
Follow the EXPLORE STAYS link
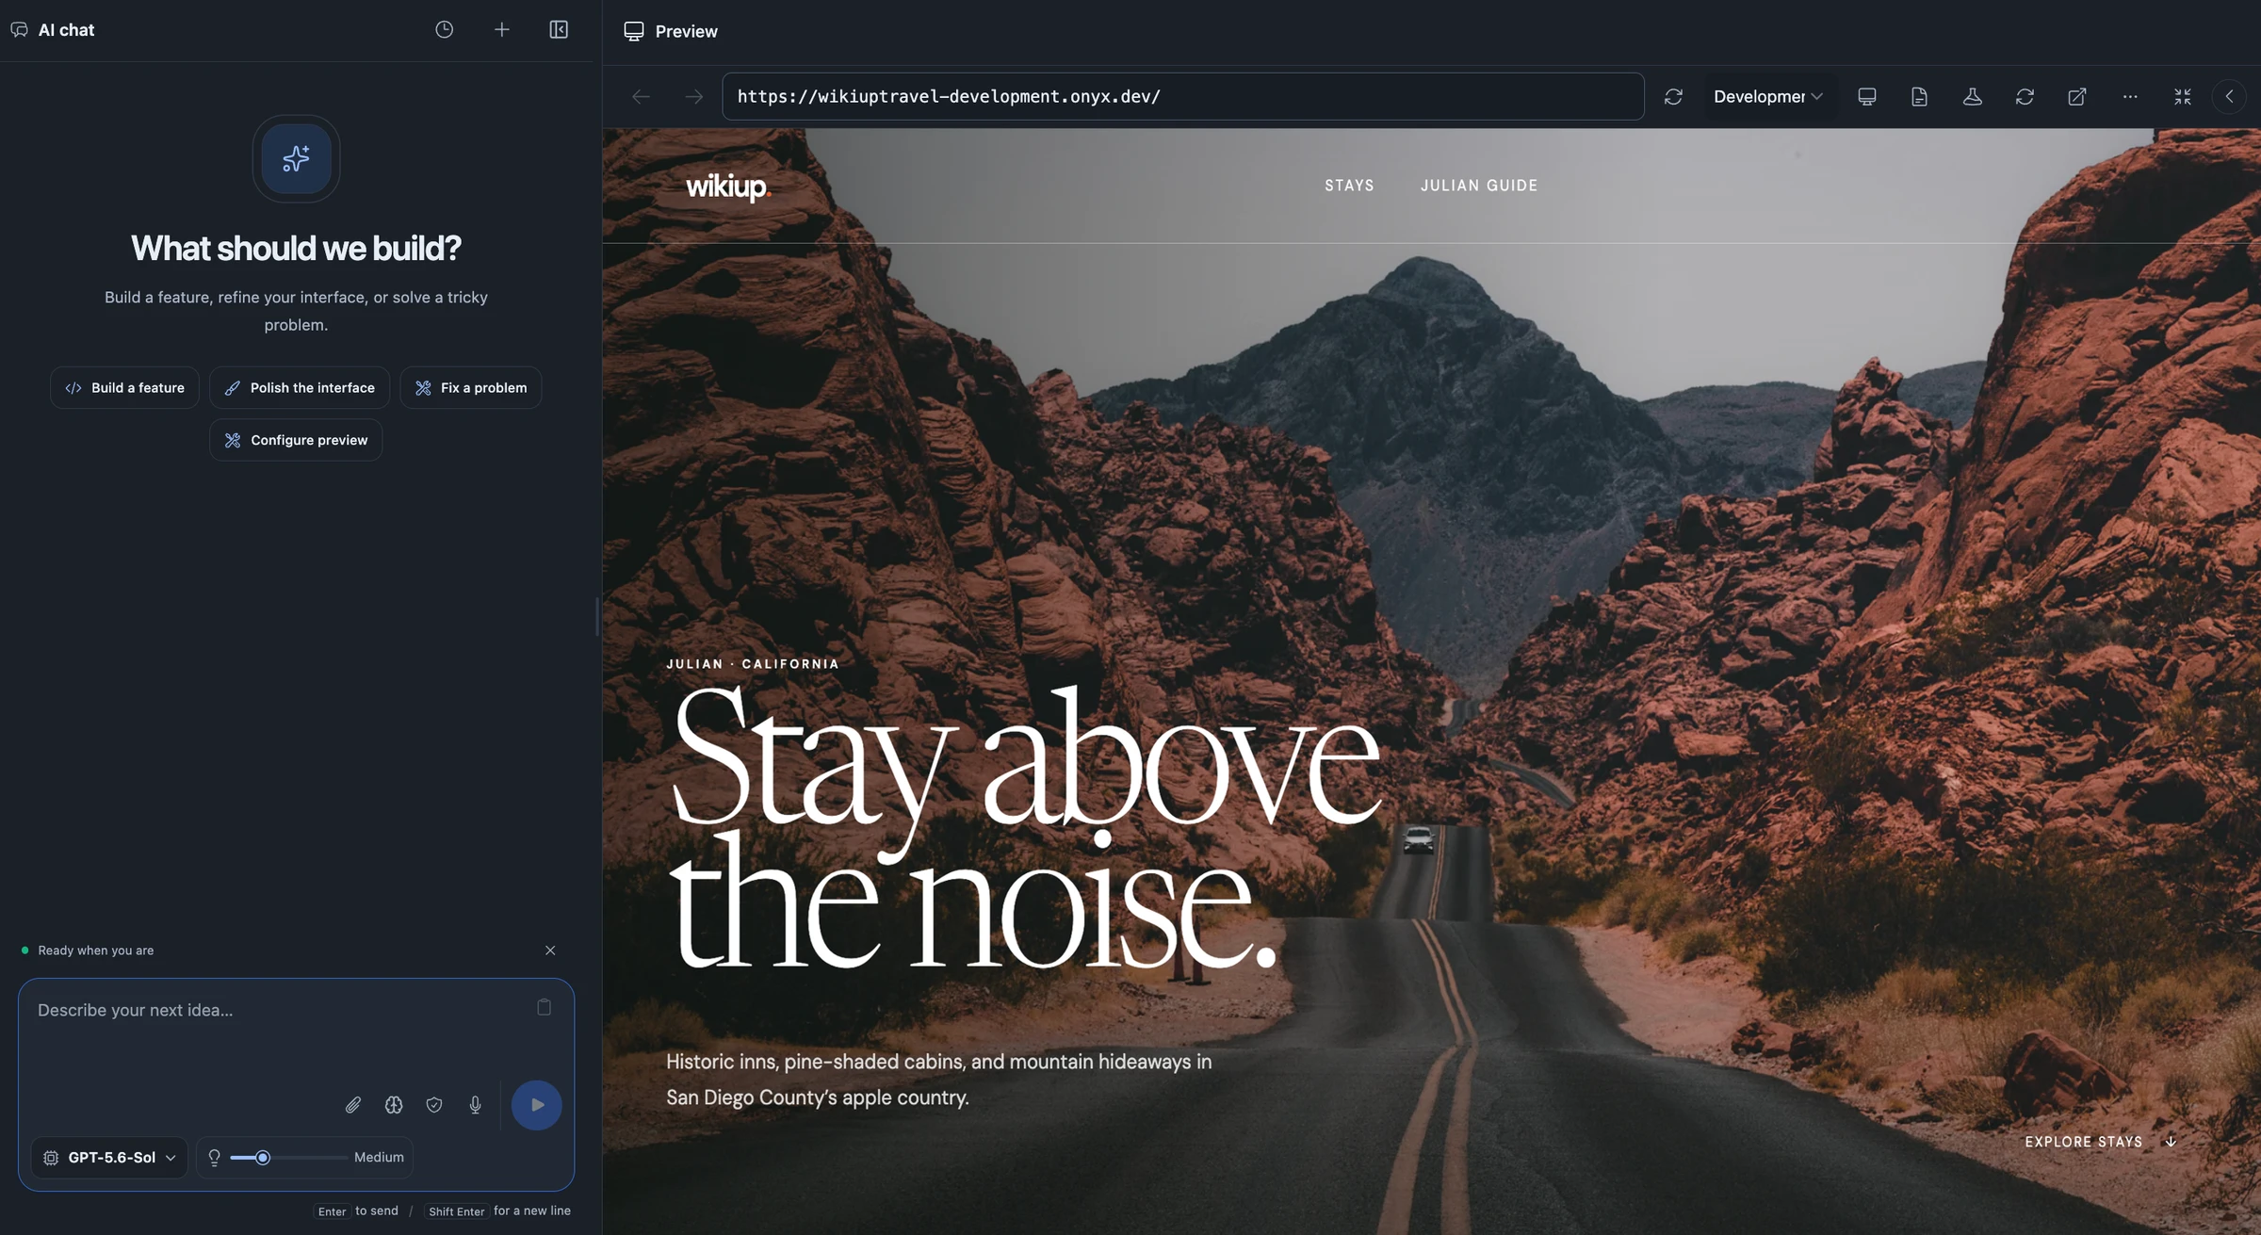[2101, 1142]
